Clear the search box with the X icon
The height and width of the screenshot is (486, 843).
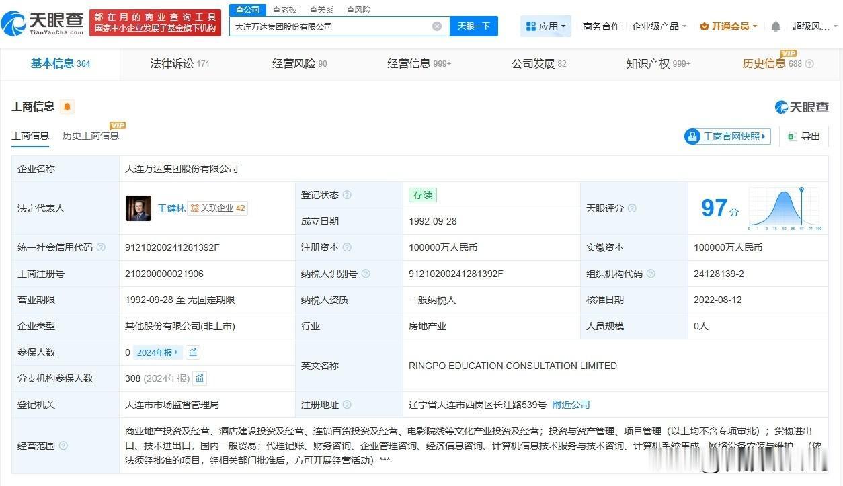pos(437,26)
